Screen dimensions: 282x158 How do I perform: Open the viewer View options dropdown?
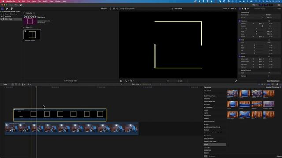point(233,9)
